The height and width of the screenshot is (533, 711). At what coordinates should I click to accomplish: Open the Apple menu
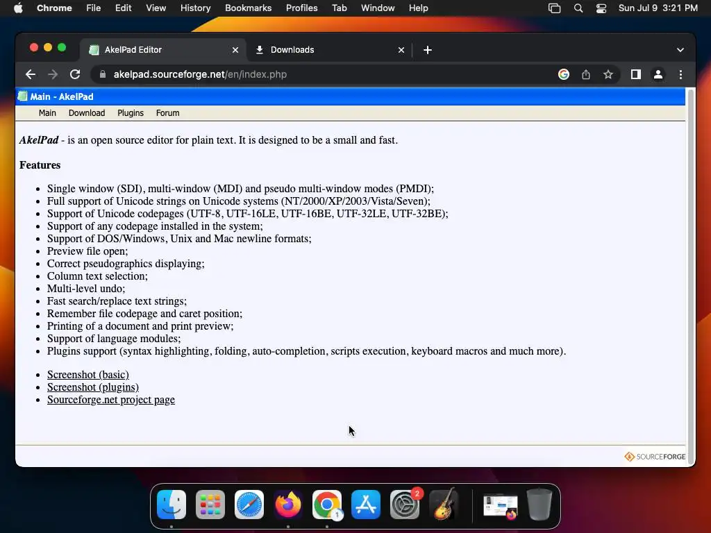pyautogui.click(x=18, y=8)
